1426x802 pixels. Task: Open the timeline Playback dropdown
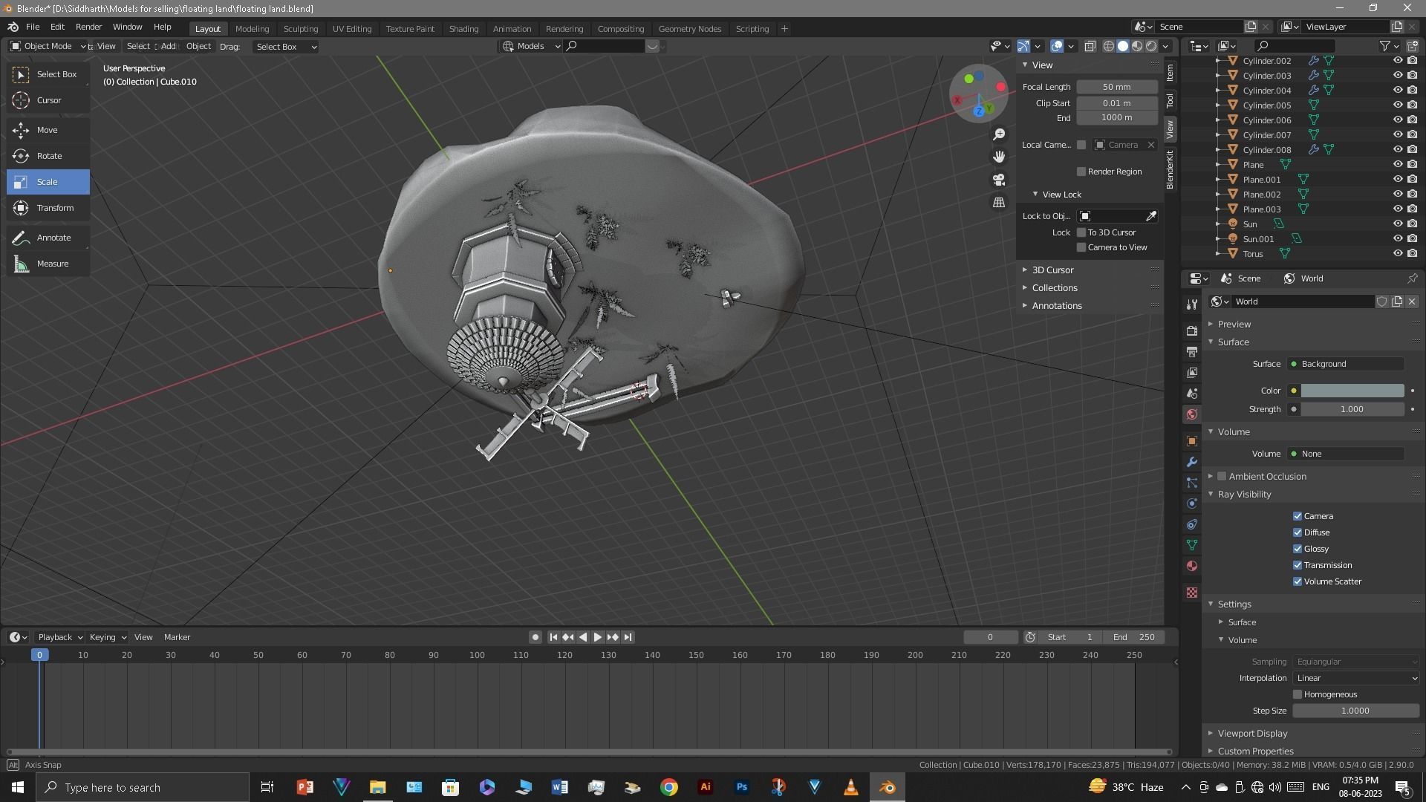(59, 637)
